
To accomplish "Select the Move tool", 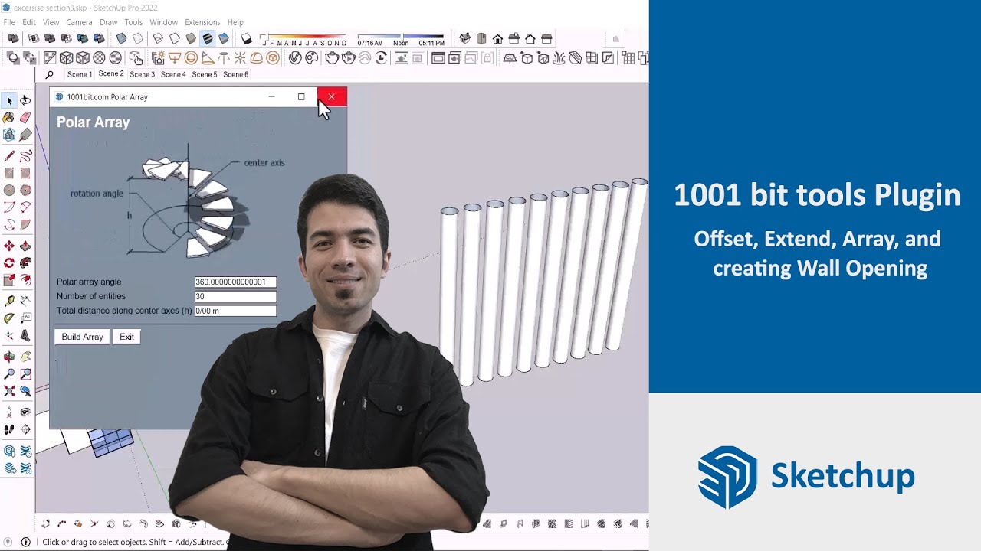I will [x=9, y=246].
